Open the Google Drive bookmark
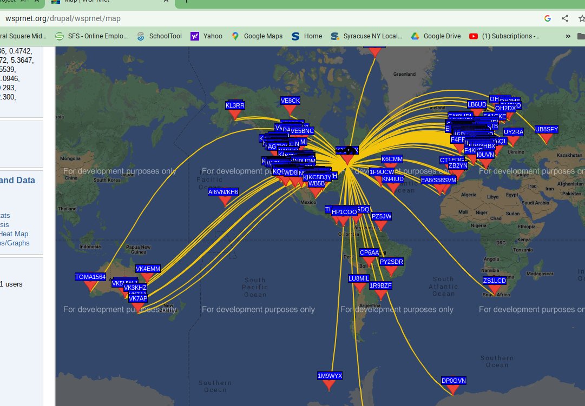The image size is (585, 406). 436,36
